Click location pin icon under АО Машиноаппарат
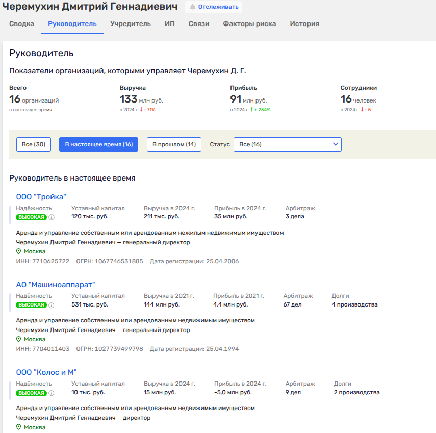This screenshot has width=436, height=433. pyautogui.click(x=19, y=339)
